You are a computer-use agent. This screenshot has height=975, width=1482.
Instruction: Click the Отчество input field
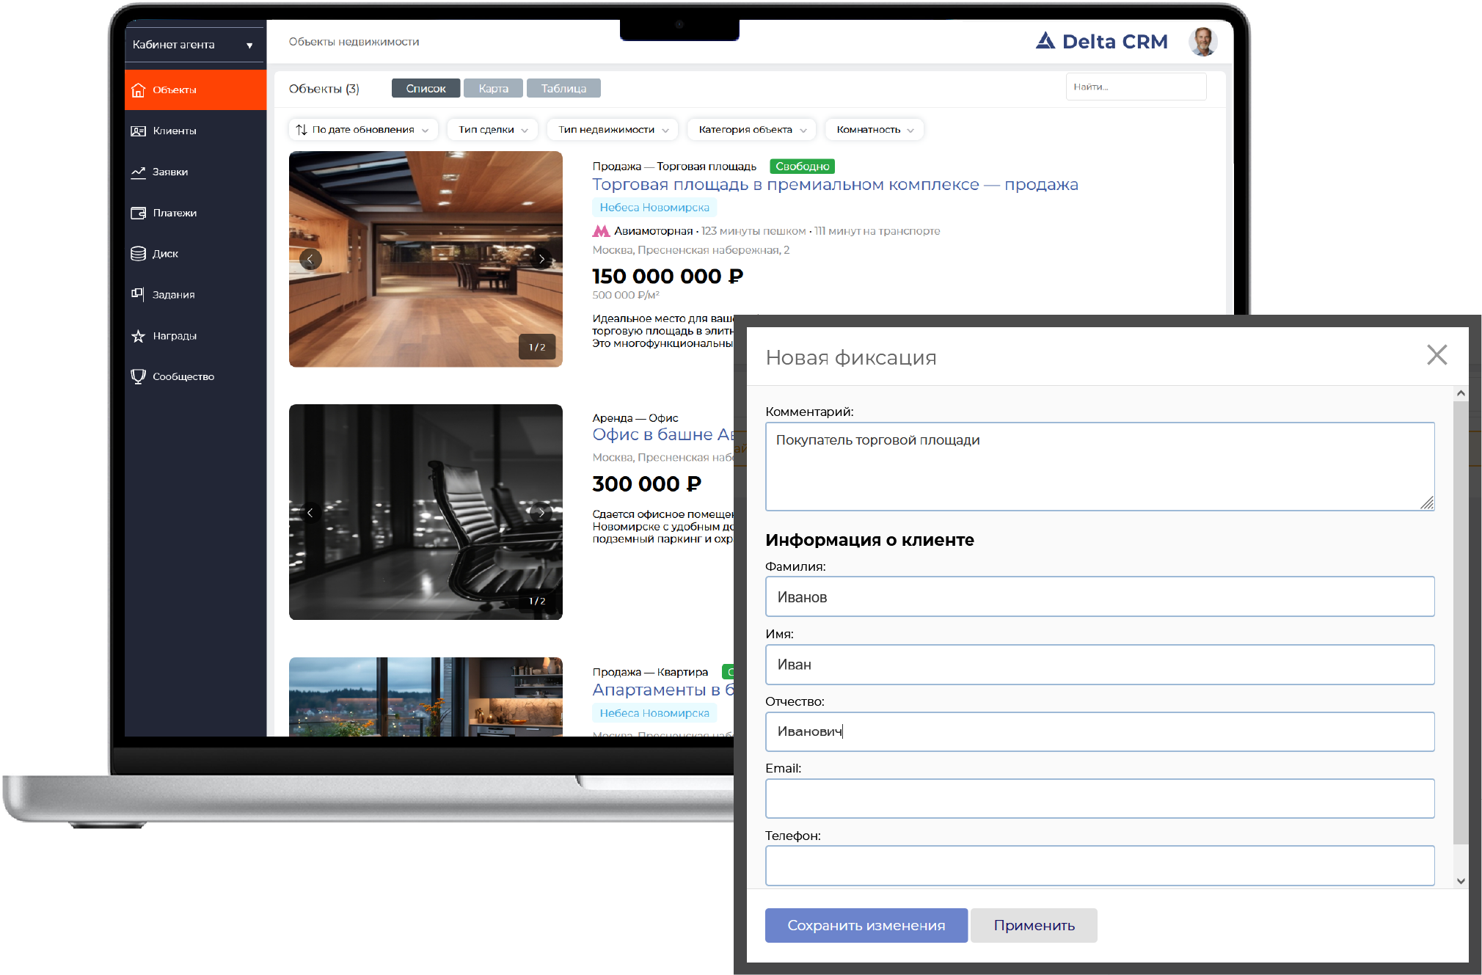click(1100, 731)
